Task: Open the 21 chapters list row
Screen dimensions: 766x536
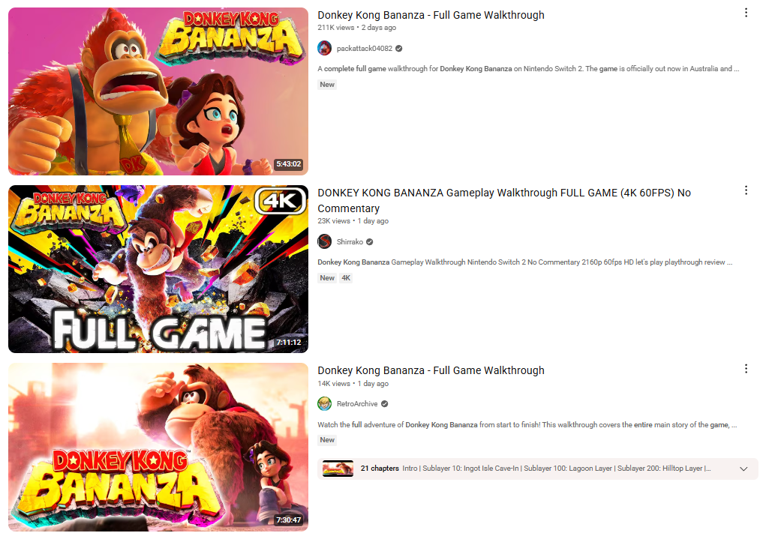Action: [x=537, y=469]
